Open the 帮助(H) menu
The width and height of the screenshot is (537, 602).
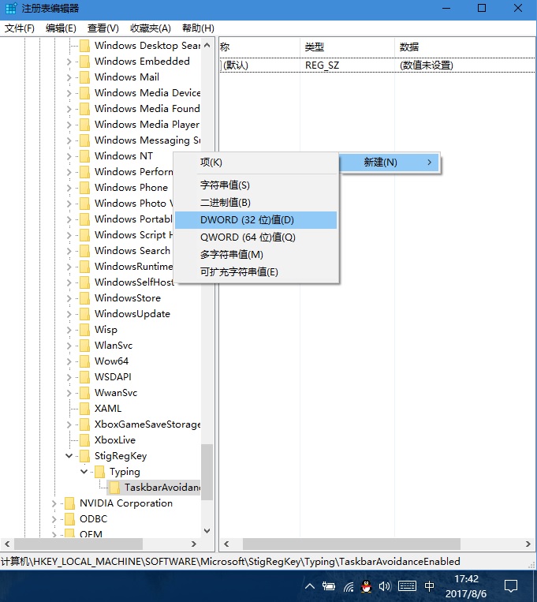click(x=198, y=28)
